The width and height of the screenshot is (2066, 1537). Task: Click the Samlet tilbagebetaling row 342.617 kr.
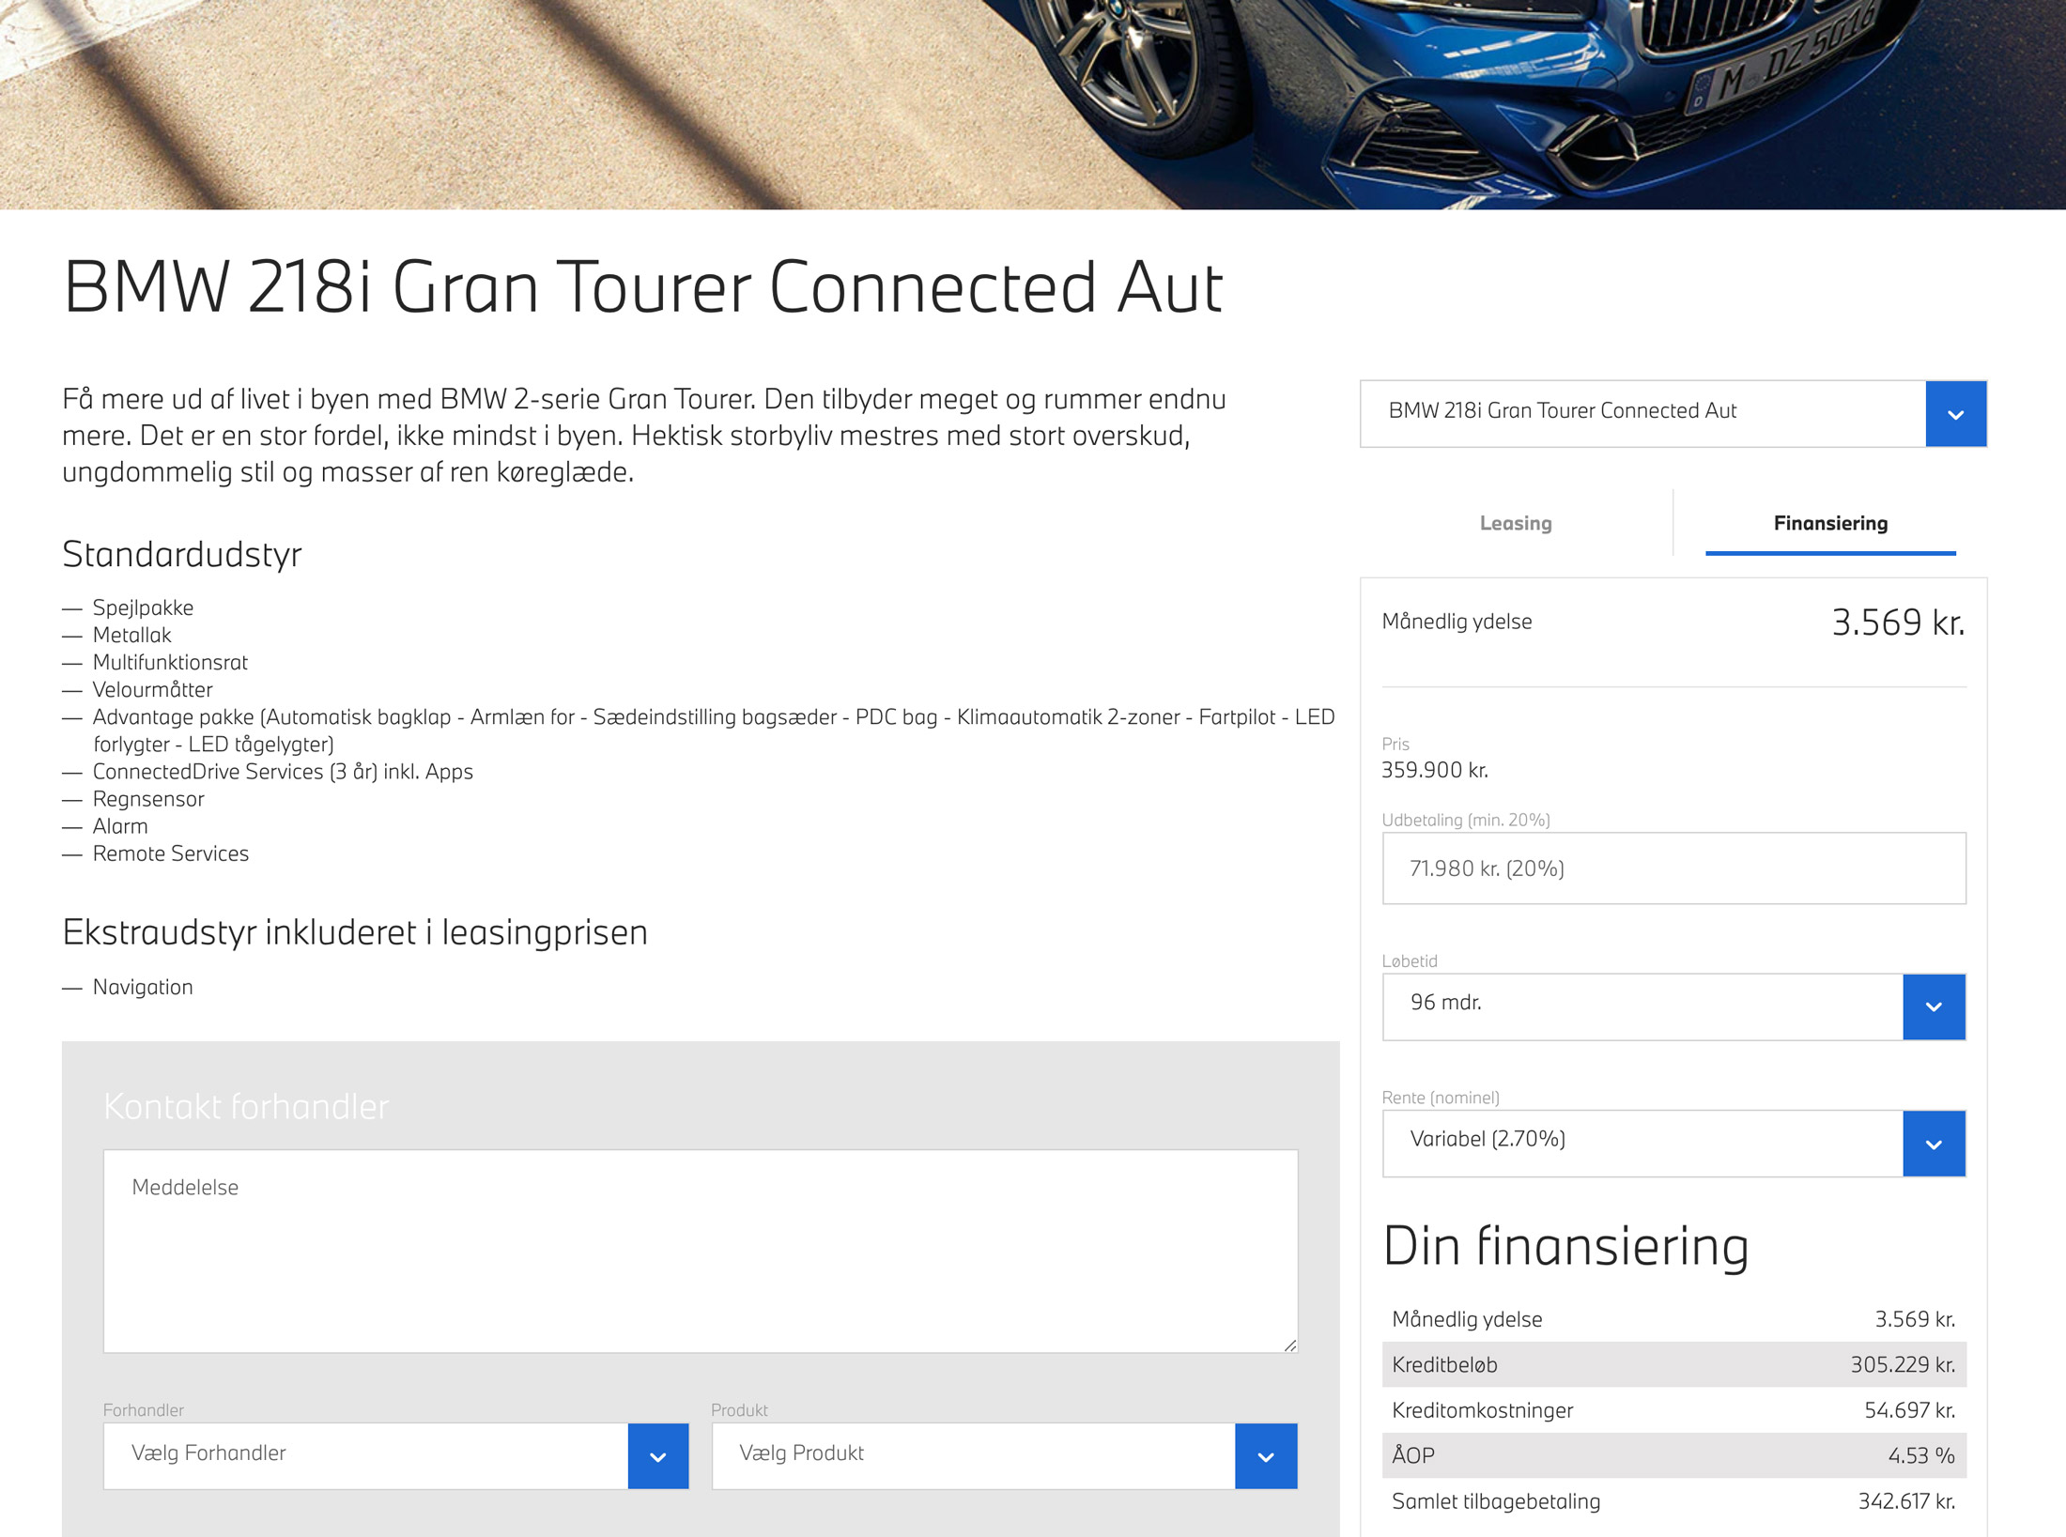pyautogui.click(x=1673, y=1501)
